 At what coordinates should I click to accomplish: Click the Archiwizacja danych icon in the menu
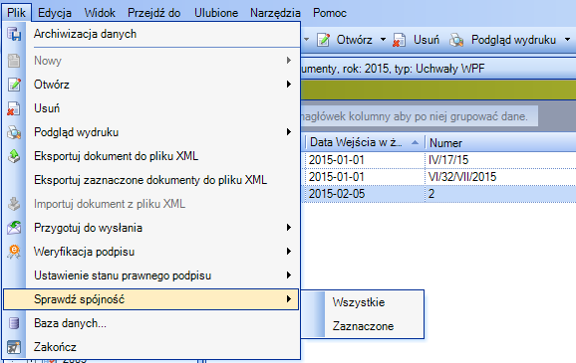click(x=14, y=34)
